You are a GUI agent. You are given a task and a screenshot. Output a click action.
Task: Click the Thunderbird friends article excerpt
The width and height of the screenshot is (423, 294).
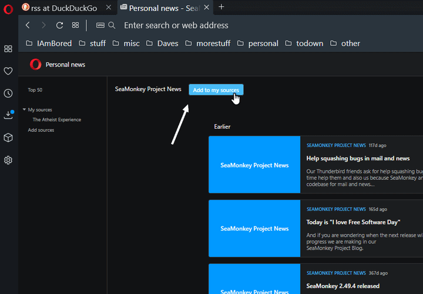coord(364,178)
